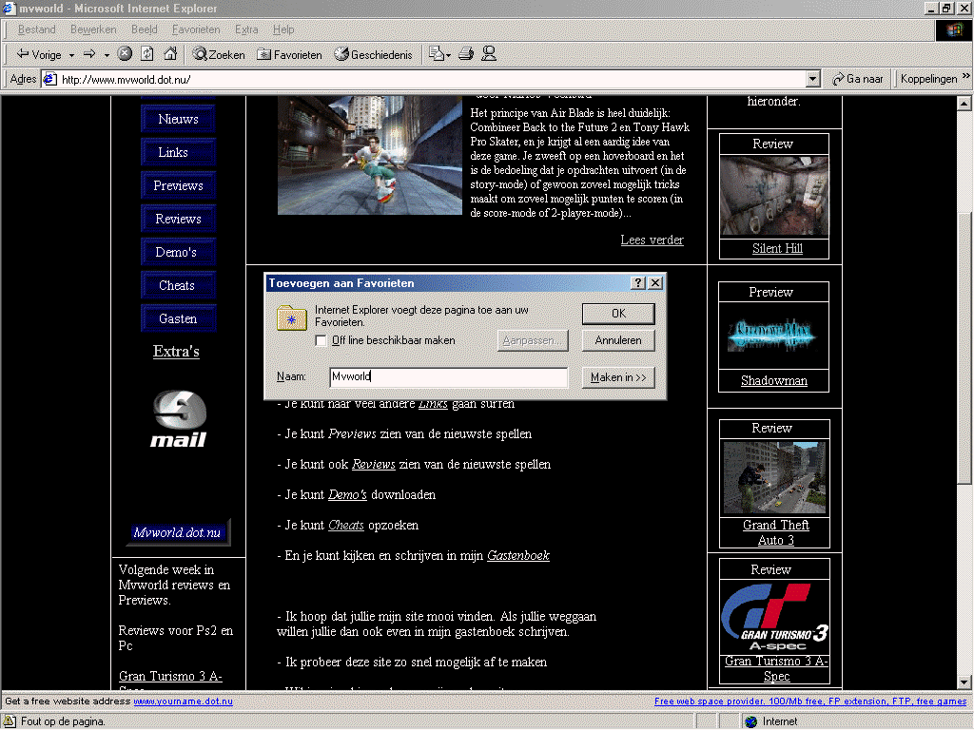Click the favorites folder icon in dialog
This screenshot has height=730, width=974.
click(292, 317)
